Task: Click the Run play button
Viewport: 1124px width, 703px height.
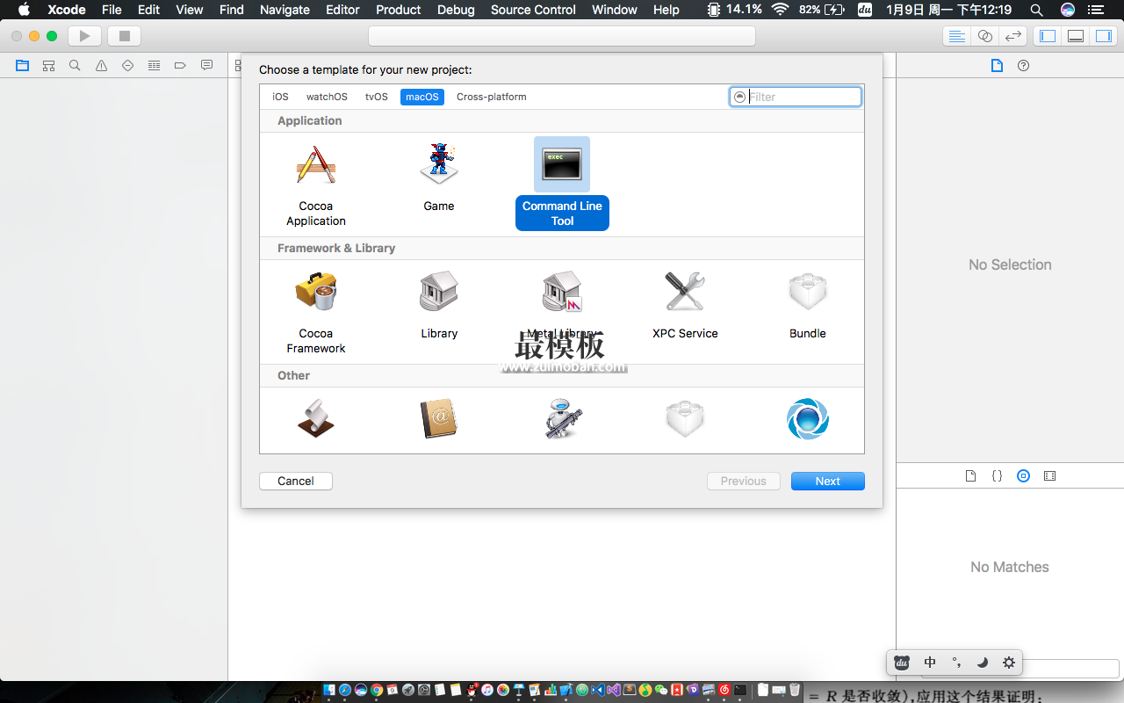Action: tap(85, 36)
